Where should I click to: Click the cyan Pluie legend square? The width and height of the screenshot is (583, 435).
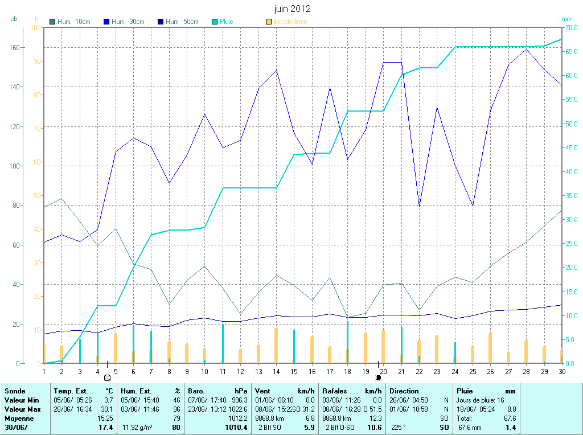215,22
